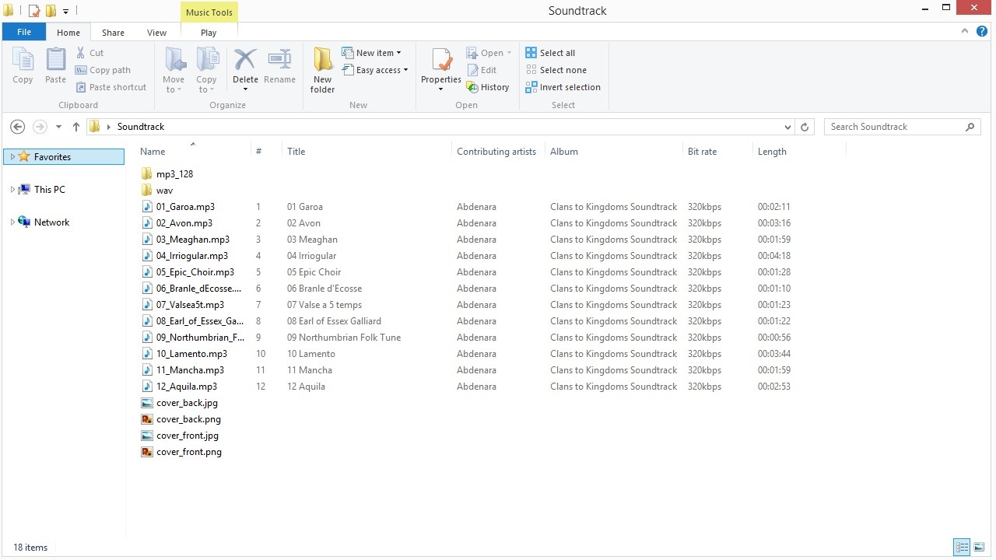The width and height of the screenshot is (996, 560).
Task: Click the Delete icon in ribbon
Action: [245, 61]
